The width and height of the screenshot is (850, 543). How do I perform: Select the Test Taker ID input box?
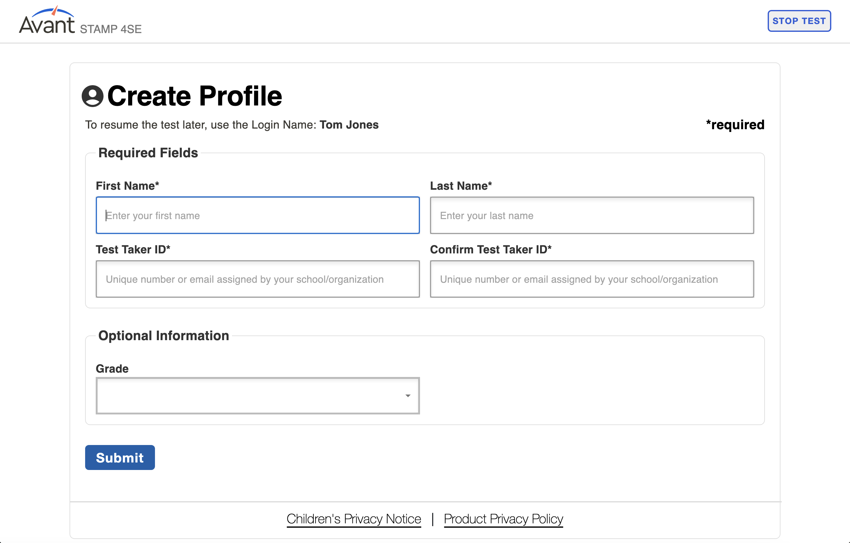pos(258,279)
